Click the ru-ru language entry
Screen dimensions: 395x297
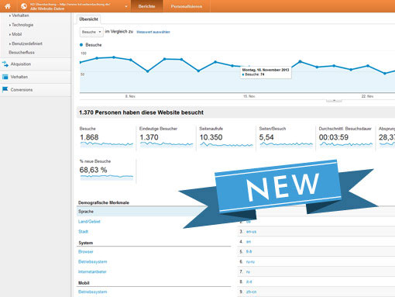(250, 262)
